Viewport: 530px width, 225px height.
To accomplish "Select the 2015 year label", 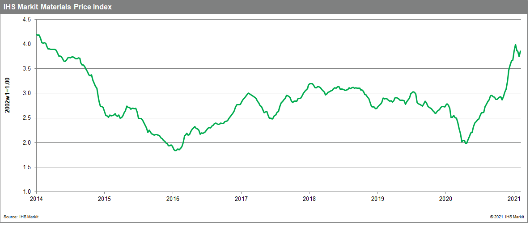I will (104, 198).
